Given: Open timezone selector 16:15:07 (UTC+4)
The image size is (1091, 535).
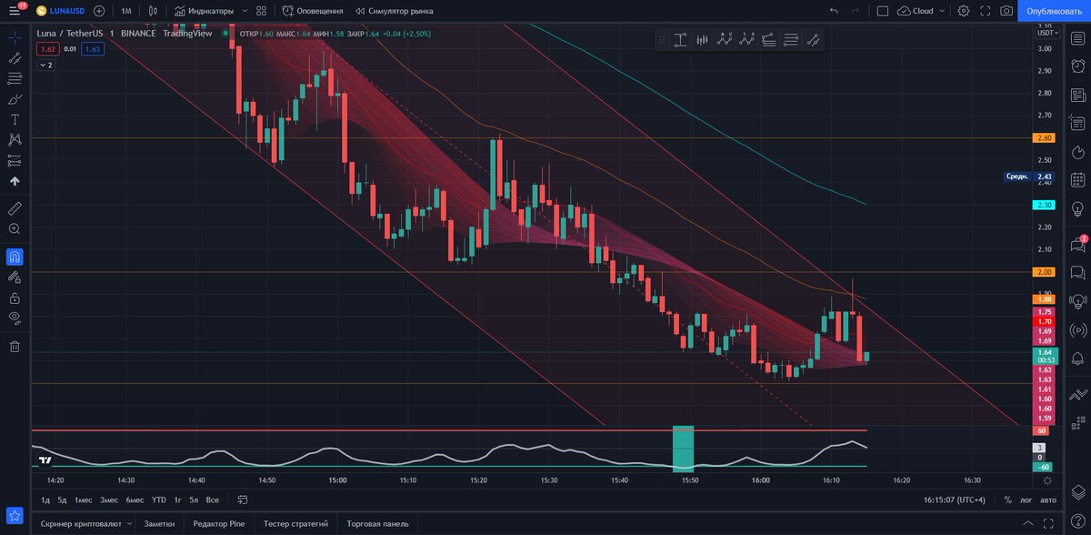Looking at the screenshot, I should pyautogui.click(x=954, y=500).
